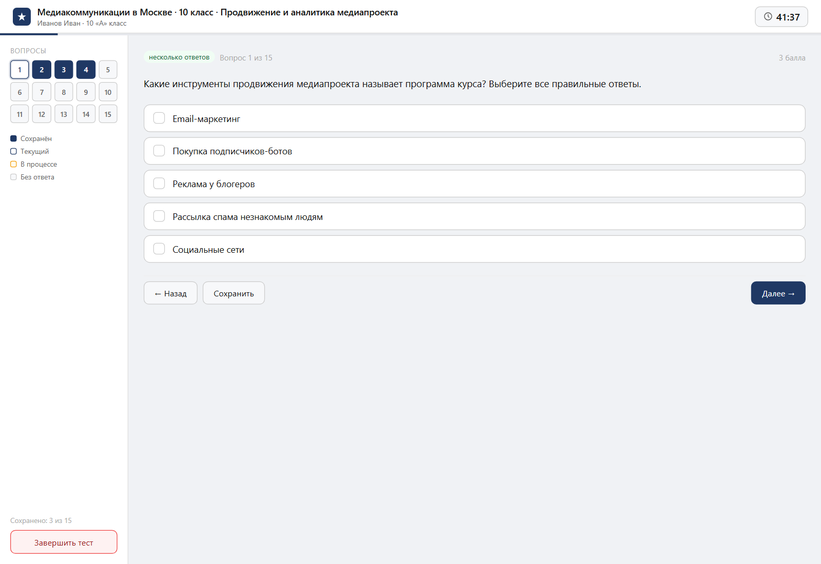Click the Без ответа legend entry
The width and height of the screenshot is (821, 564).
32,177
